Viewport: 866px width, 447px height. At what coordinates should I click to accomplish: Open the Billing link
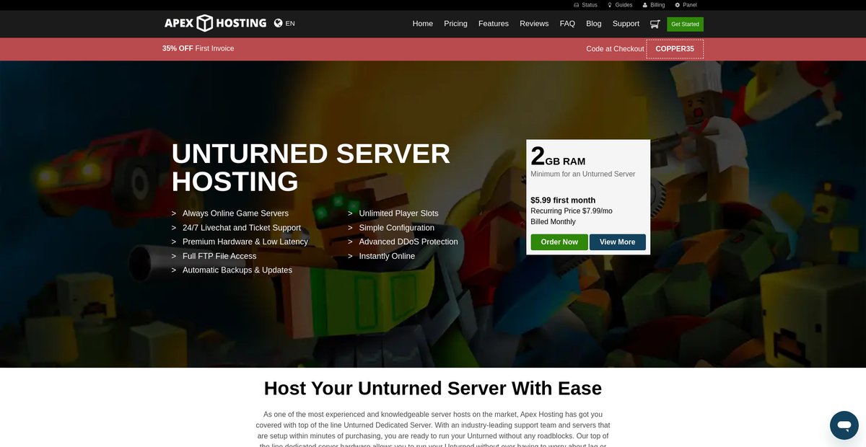tap(657, 5)
